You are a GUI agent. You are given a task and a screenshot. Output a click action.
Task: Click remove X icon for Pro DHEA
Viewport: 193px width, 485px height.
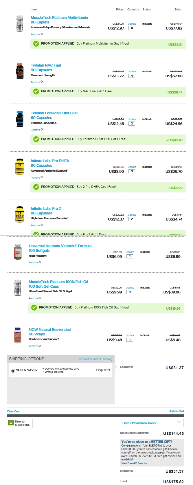pos(42,177)
